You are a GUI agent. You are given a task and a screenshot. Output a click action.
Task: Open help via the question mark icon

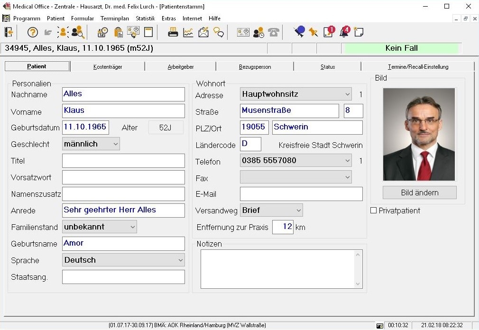(x=32, y=32)
